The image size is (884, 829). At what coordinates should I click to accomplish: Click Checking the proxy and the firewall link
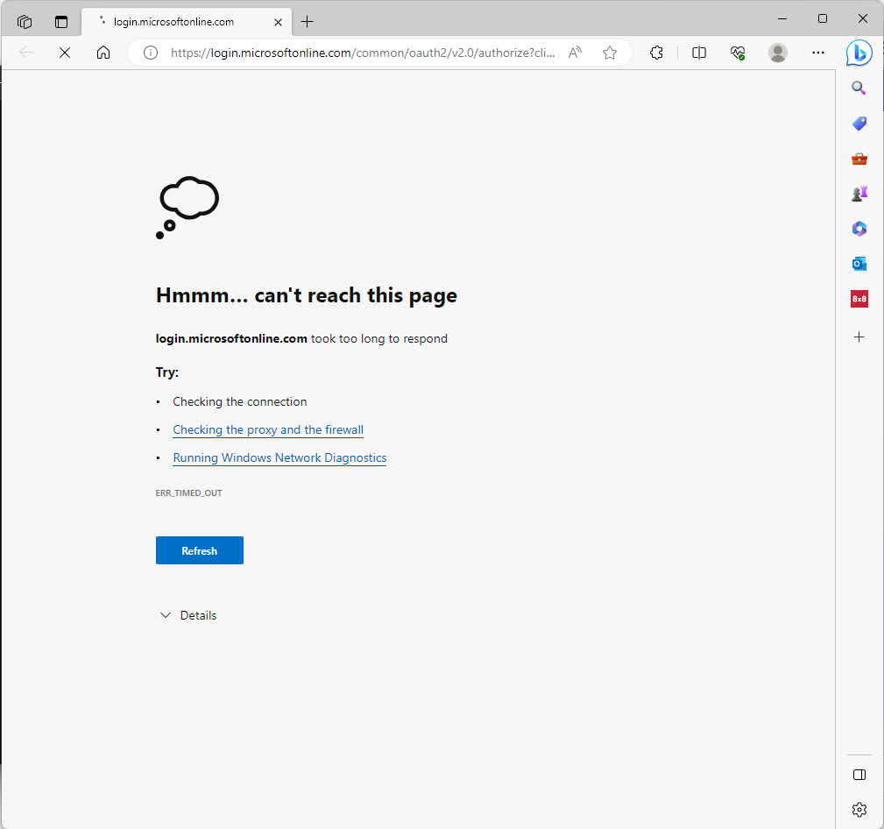pyautogui.click(x=268, y=429)
